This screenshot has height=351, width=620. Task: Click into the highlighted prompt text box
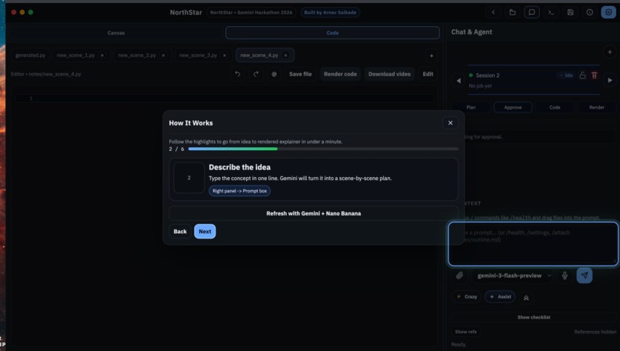pos(533,244)
